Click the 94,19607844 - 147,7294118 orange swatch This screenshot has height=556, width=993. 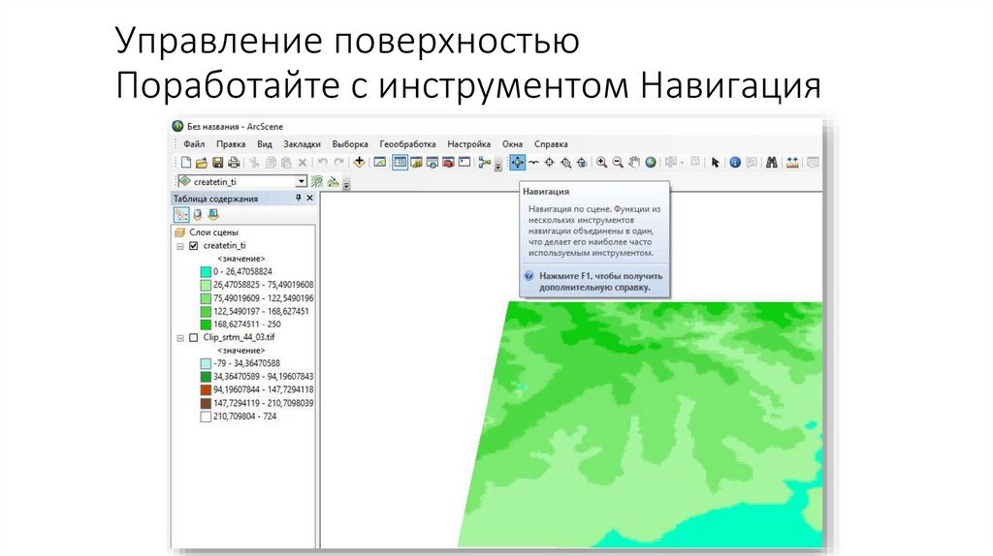click(206, 390)
